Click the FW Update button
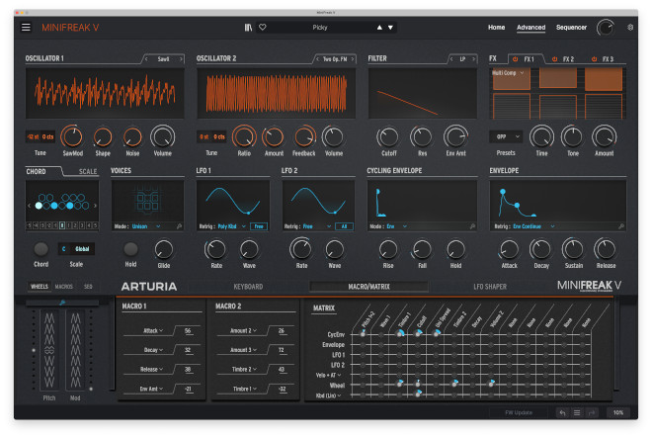The image size is (652, 438). click(519, 412)
